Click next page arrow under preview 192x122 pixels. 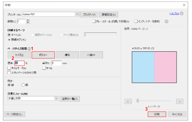180,101
